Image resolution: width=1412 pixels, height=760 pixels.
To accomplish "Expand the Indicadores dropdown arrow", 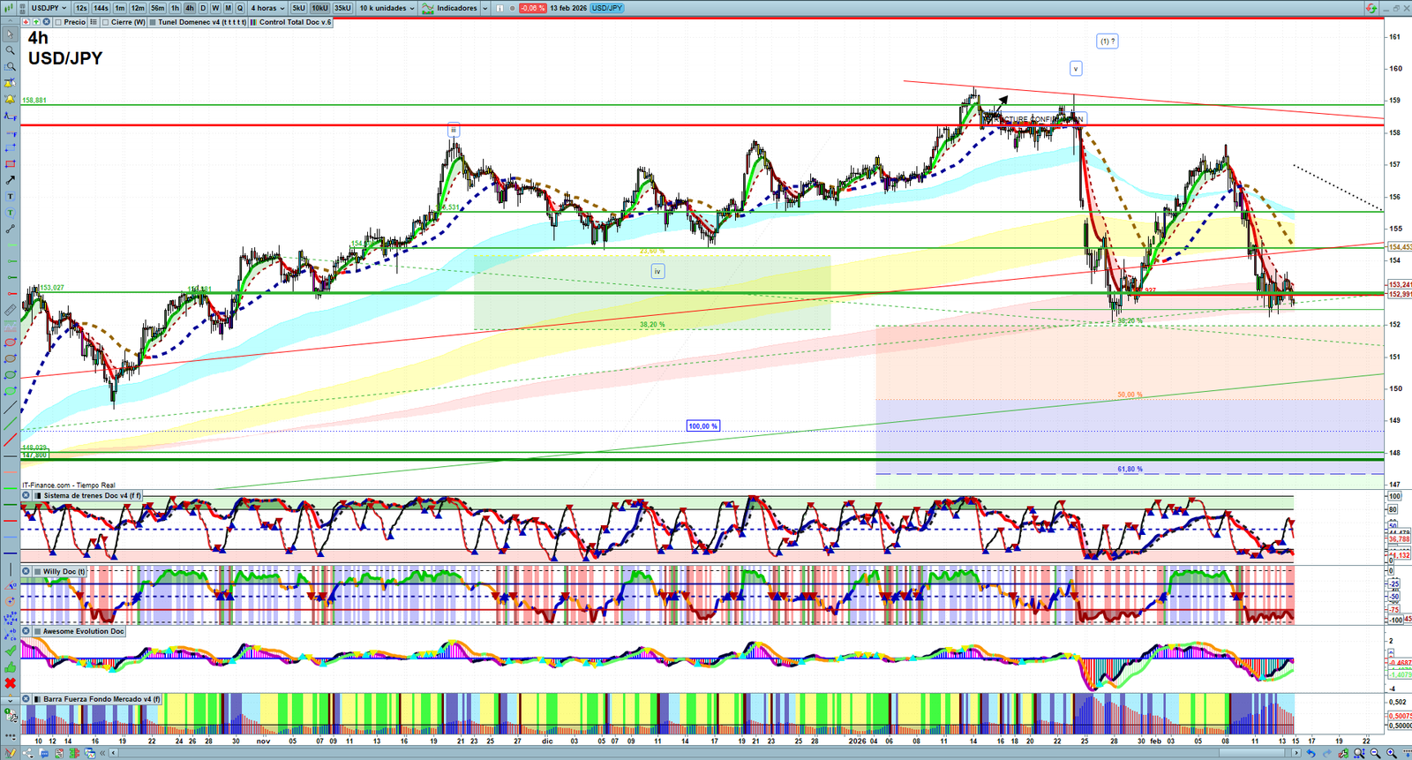I will (485, 8).
